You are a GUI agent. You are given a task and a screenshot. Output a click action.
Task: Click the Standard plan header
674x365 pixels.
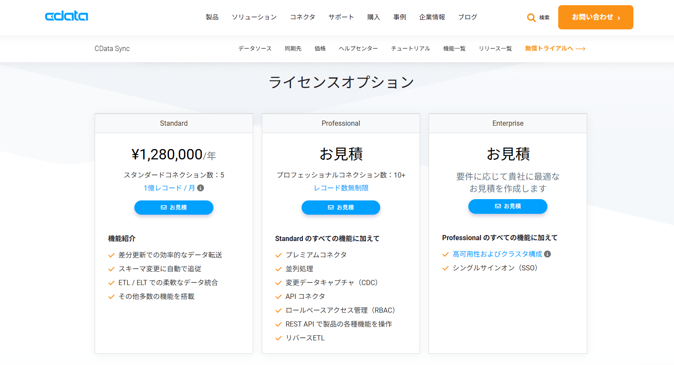[x=174, y=124]
